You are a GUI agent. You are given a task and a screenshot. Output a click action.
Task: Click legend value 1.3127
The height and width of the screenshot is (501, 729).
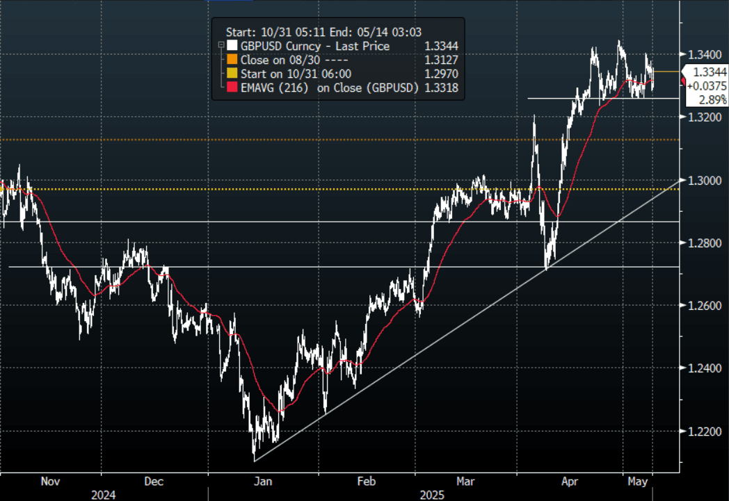point(441,60)
